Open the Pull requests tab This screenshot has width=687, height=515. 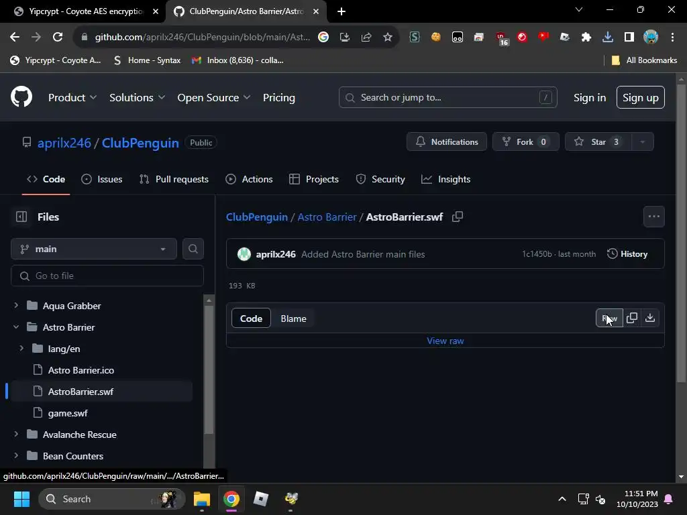pos(174,179)
